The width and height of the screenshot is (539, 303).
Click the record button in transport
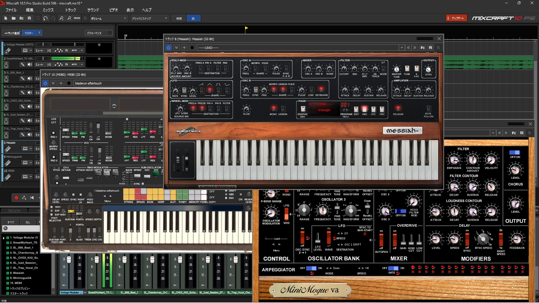(x=16, y=198)
